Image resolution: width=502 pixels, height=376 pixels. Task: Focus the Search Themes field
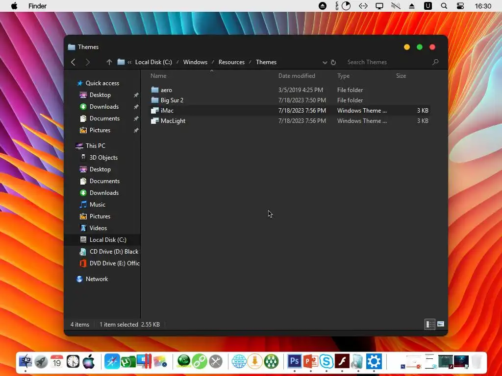(387, 62)
